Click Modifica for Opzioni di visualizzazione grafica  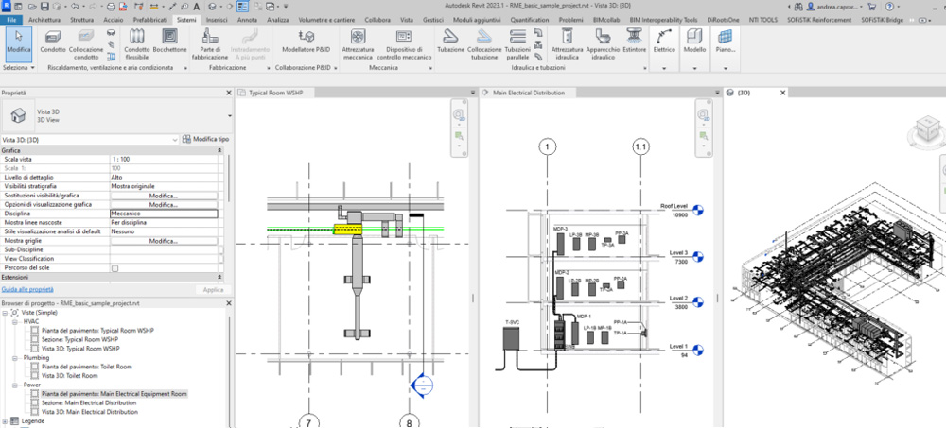[x=164, y=205]
